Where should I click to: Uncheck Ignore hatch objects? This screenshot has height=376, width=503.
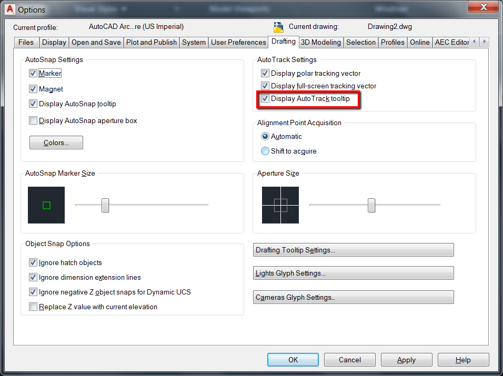point(33,262)
